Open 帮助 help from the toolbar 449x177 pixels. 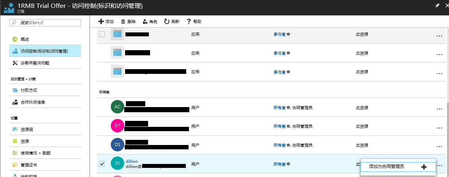pyautogui.click(x=189, y=21)
